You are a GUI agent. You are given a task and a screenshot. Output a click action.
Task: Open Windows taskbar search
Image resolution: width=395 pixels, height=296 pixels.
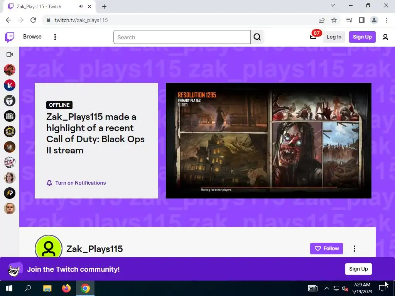click(x=28, y=288)
